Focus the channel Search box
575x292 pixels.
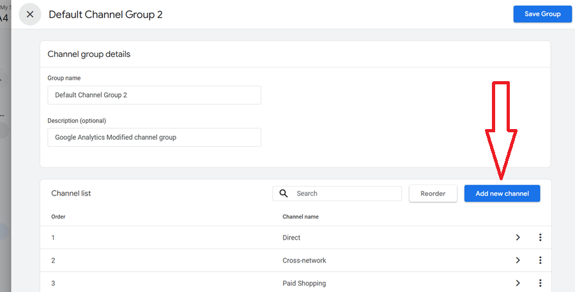click(345, 194)
